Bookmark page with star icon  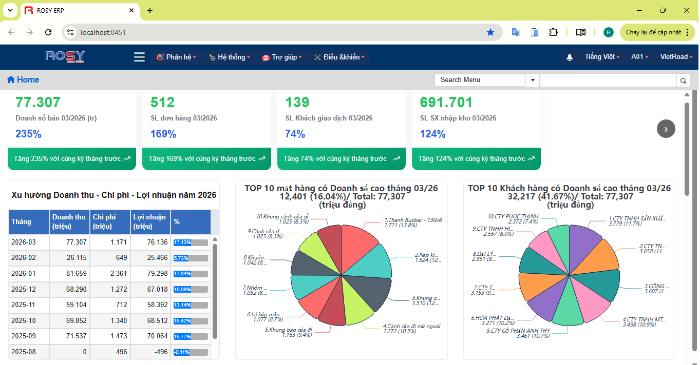(x=490, y=32)
